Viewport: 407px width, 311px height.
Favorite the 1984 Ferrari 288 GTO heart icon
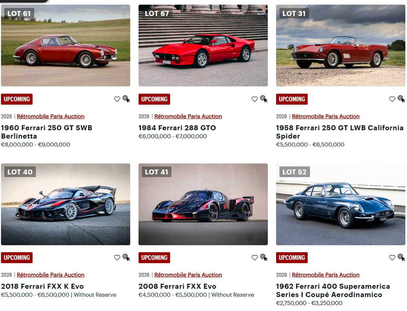pyautogui.click(x=255, y=99)
